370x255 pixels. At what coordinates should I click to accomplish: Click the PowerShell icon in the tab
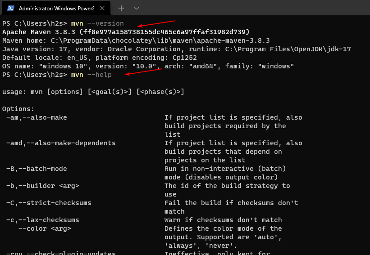coord(11,8)
